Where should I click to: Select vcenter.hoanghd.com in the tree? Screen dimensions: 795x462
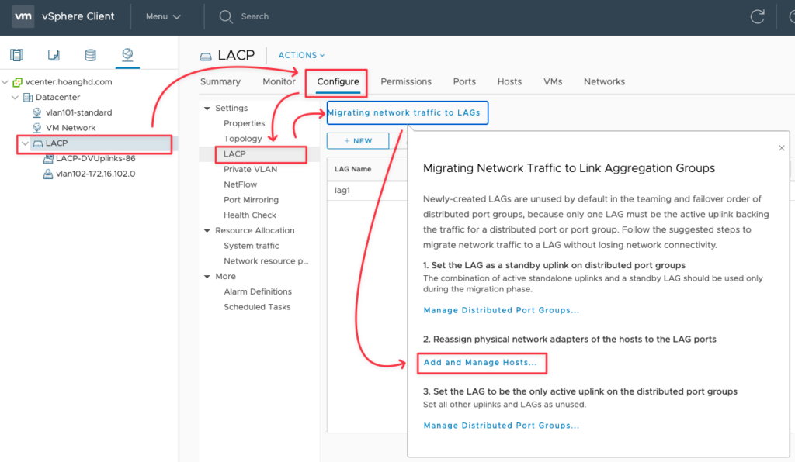click(68, 82)
